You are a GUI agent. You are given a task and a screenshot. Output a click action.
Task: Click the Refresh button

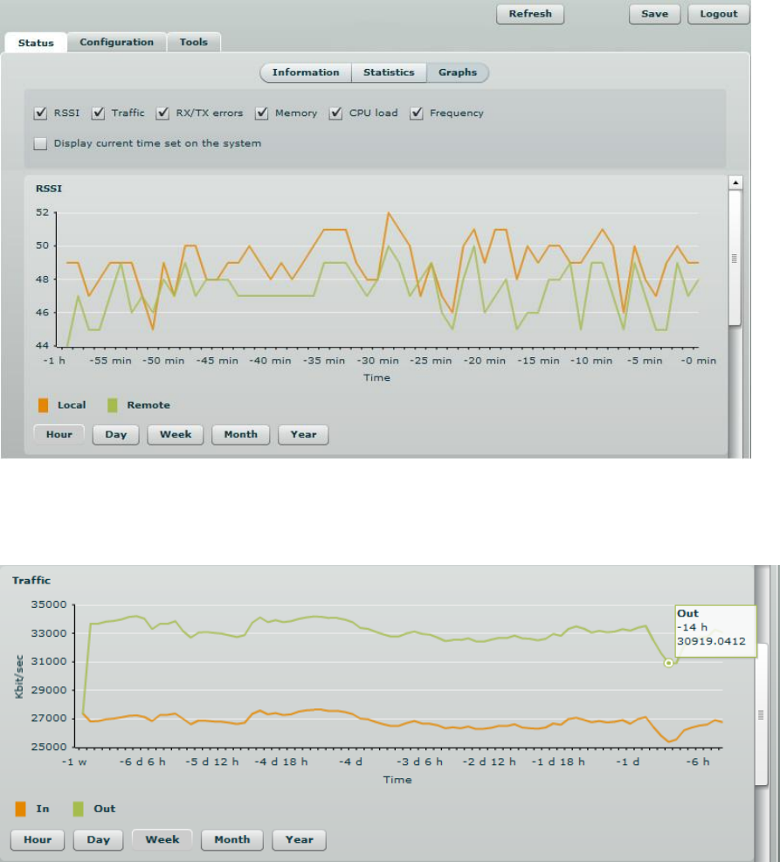coord(530,14)
